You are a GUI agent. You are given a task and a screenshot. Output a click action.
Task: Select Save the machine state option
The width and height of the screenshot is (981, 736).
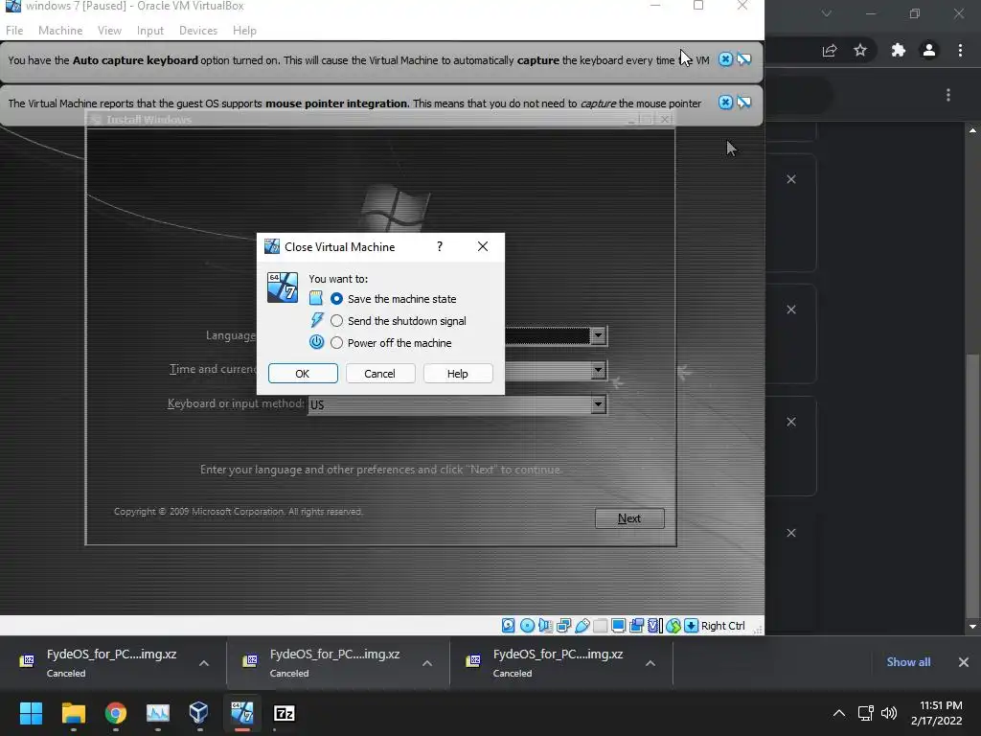336,299
